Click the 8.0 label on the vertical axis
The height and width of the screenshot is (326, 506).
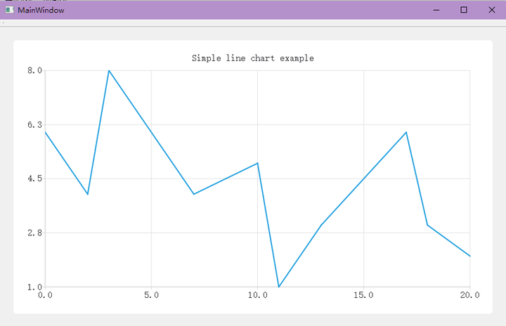(34, 70)
